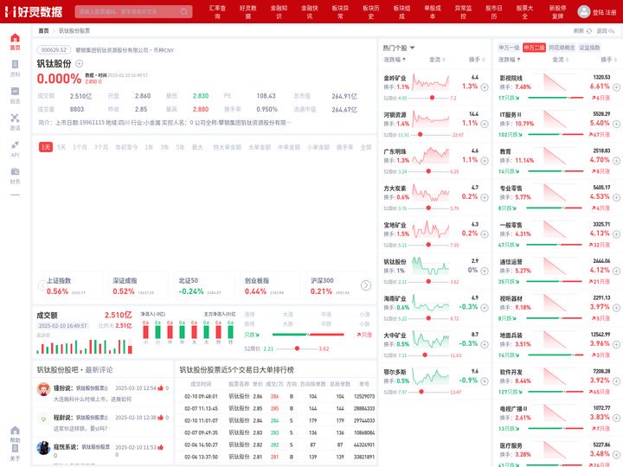The height and width of the screenshot is (467, 623).
Task: Click next arrow of index carousel
Action: pos(366,285)
